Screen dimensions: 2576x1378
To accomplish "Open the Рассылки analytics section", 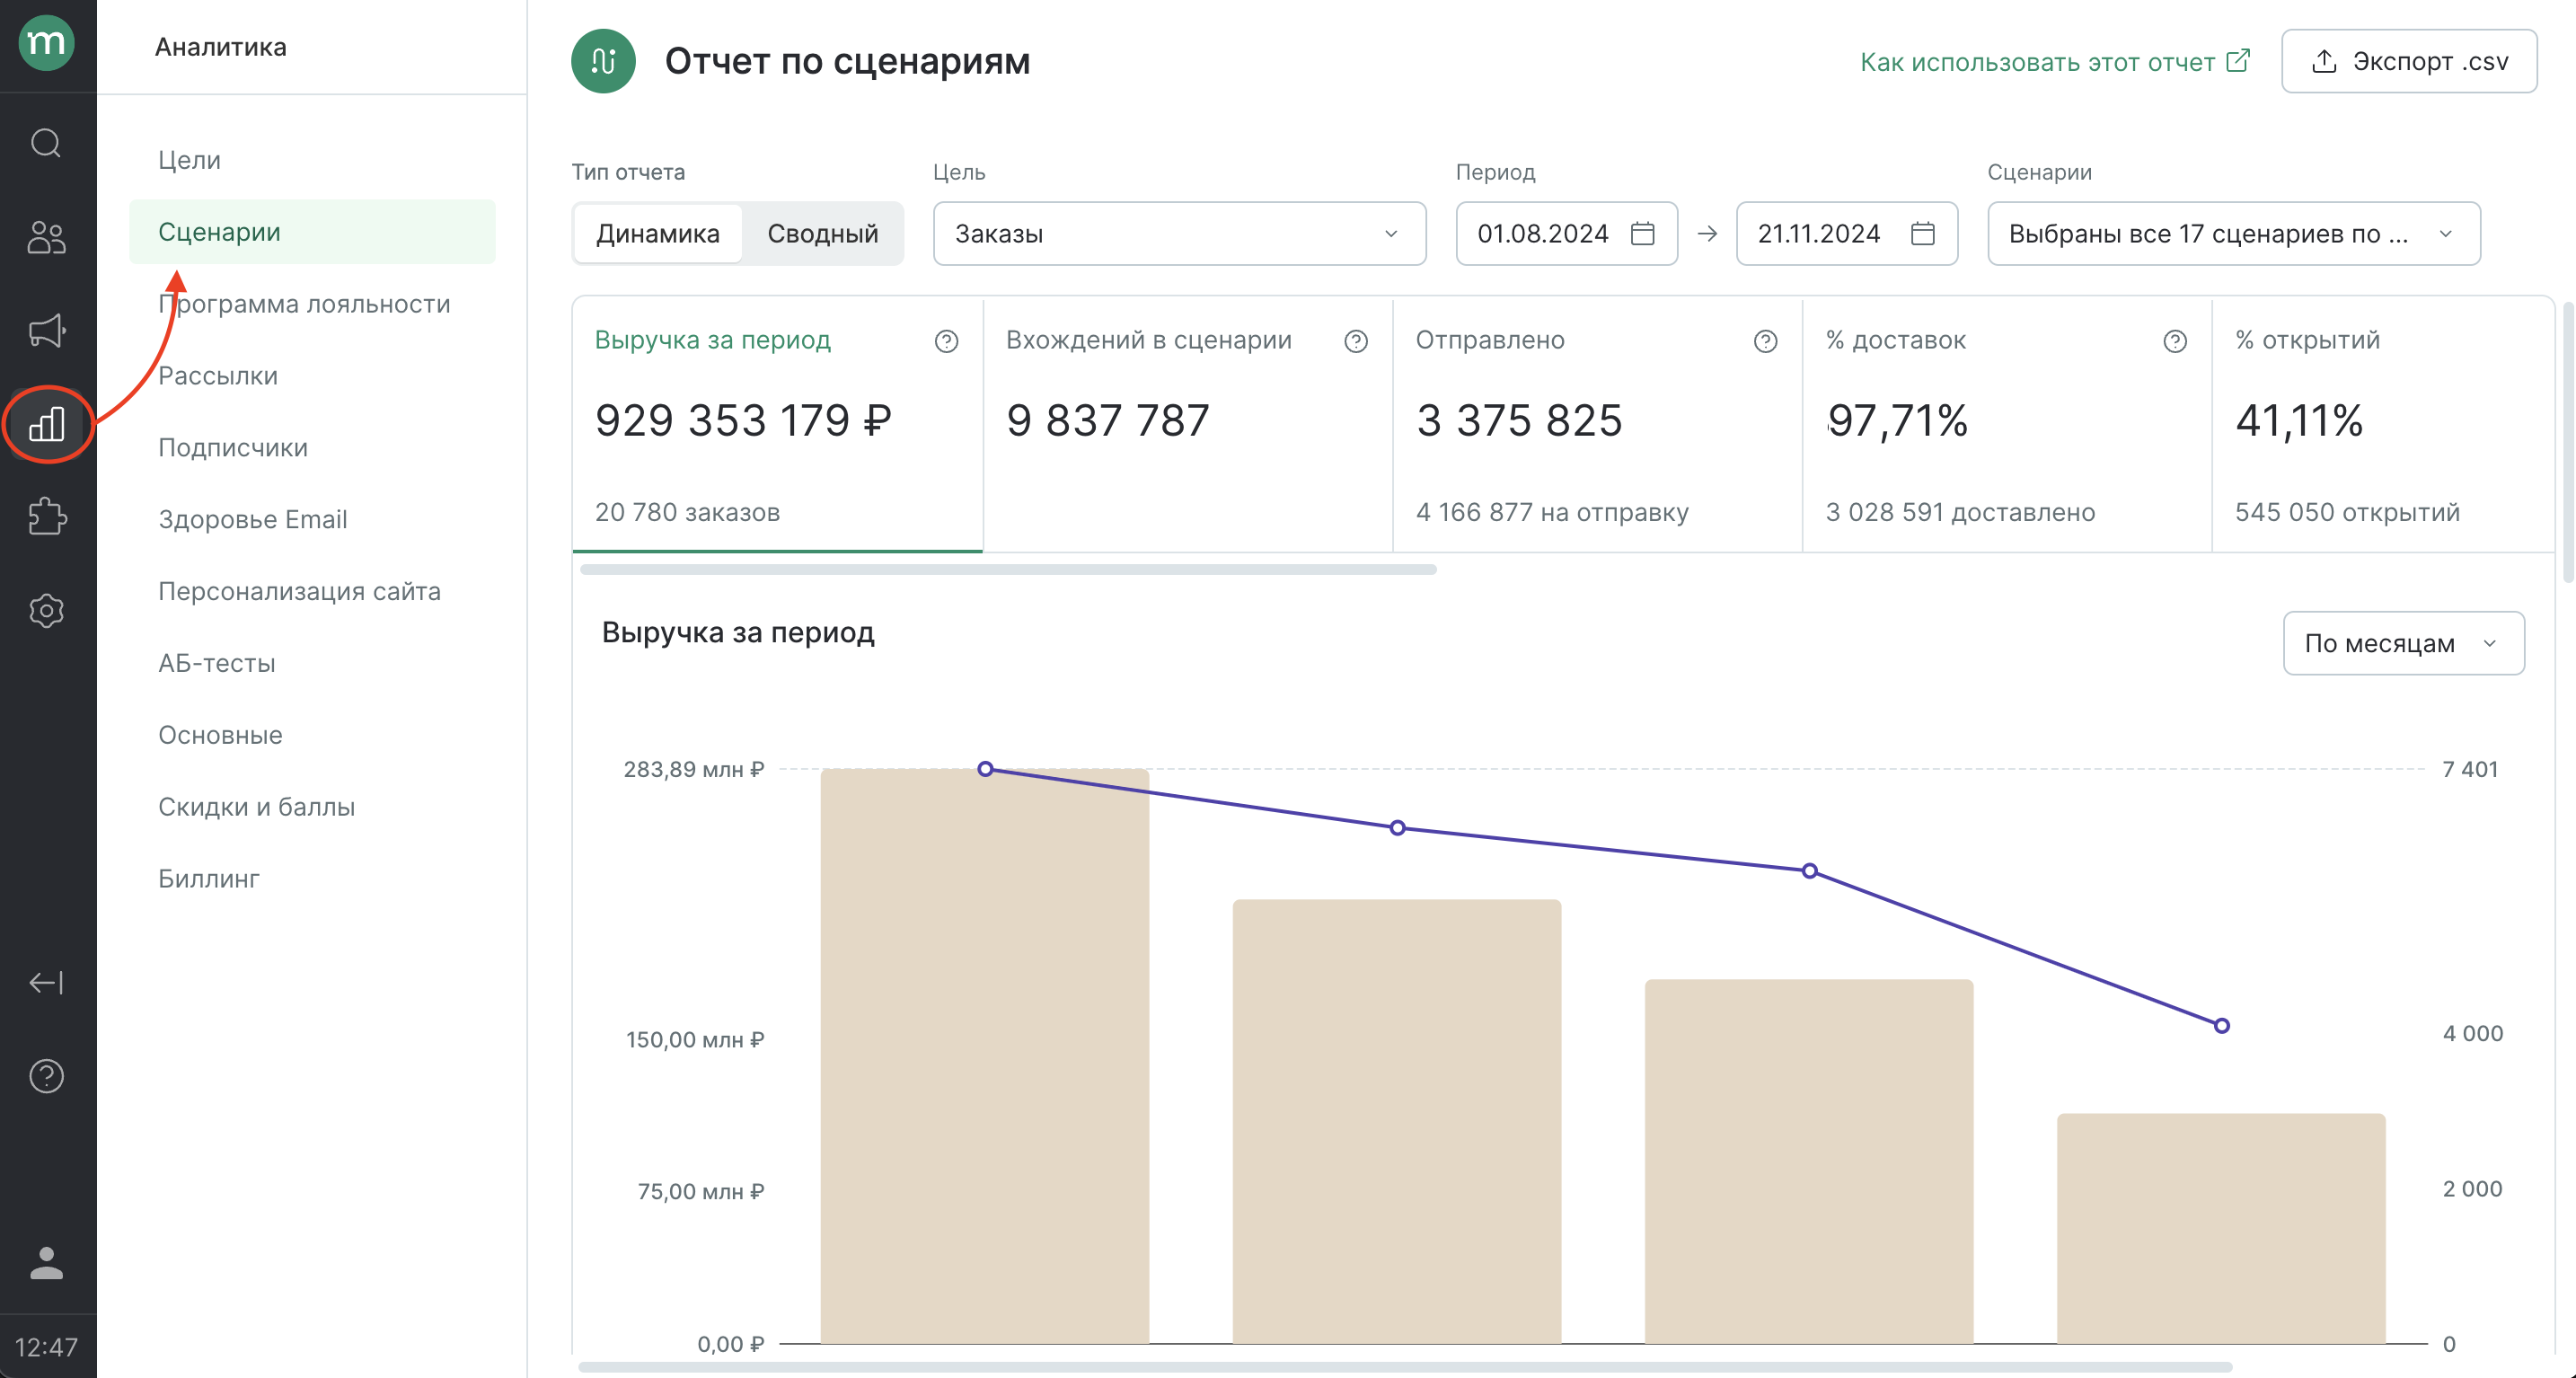I will 218,376.
